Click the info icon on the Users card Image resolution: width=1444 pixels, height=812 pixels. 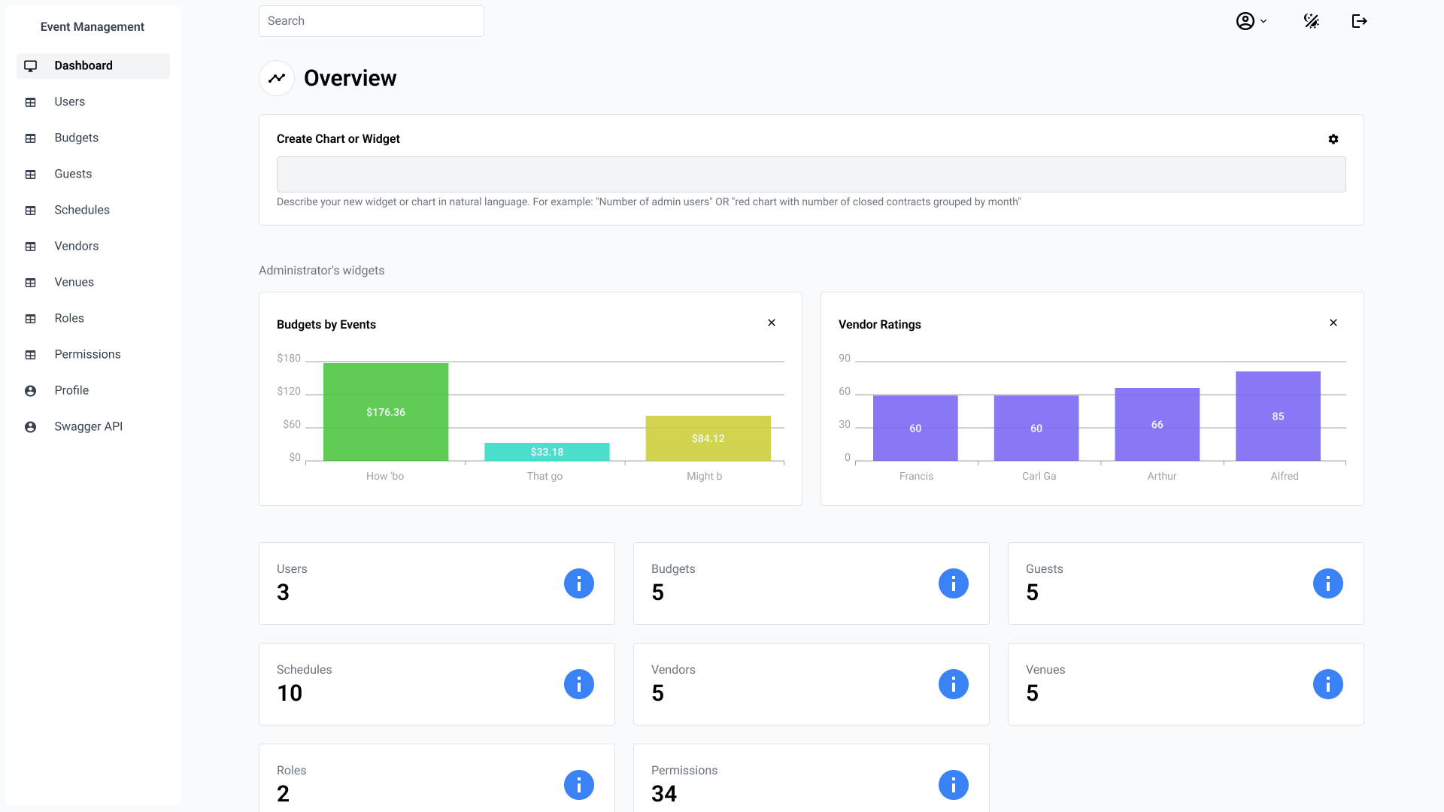tap(578, 583)
